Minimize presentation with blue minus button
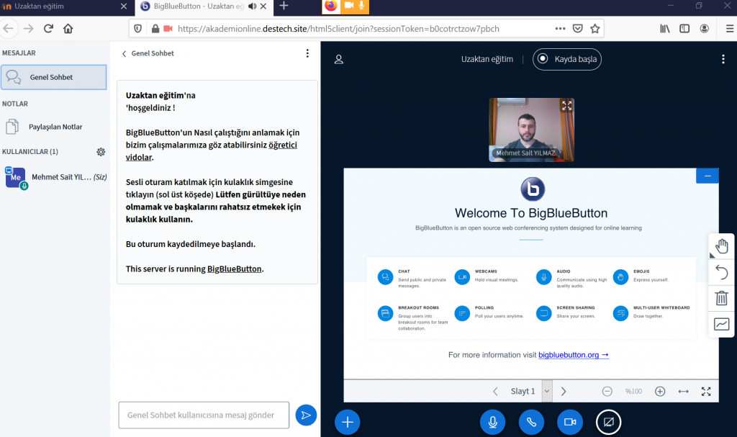 pos(707,176)
